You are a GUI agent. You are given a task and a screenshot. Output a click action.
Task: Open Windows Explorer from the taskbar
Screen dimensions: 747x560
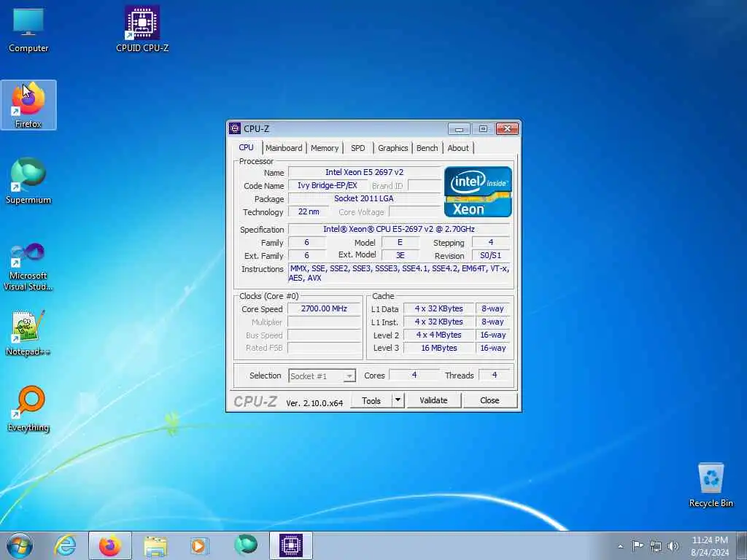pyautogui.click(x=155, y=545)
